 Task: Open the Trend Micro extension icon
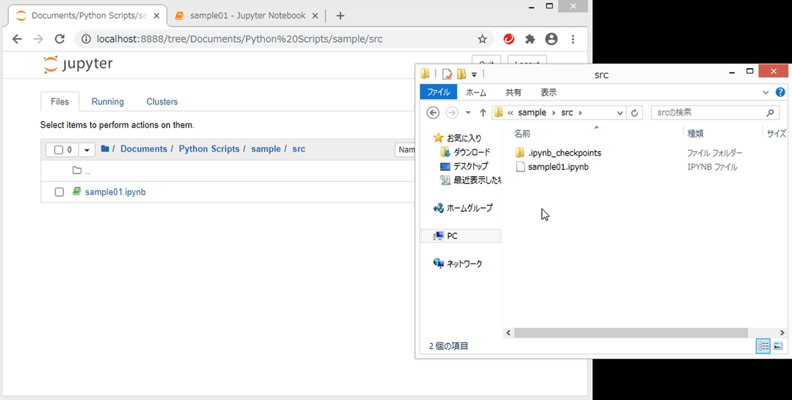[509, 39]
